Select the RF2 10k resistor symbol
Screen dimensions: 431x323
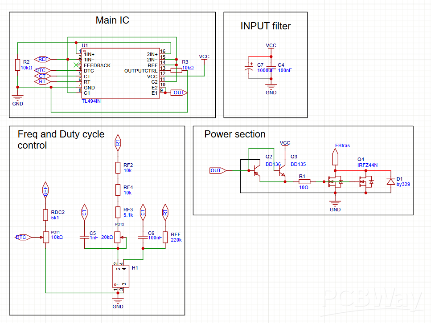click(118, 168)
